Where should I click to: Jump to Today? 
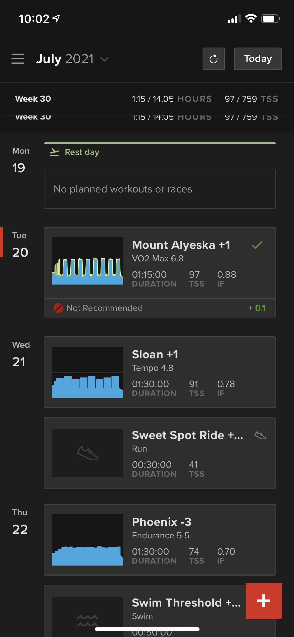pyautogui.click(x=258, y=59)
